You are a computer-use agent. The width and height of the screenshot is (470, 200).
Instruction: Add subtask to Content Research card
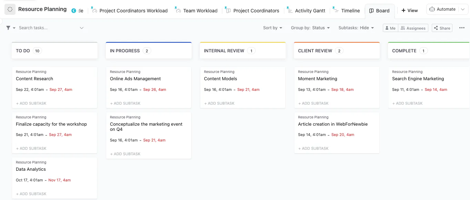point(31,103)
